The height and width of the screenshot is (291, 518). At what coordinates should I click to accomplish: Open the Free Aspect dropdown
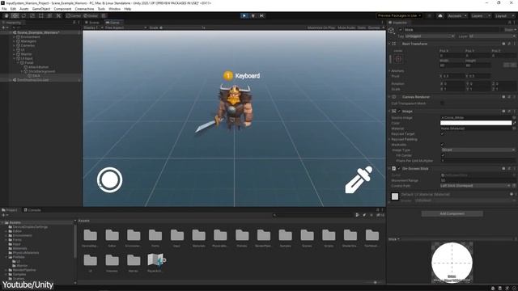(x=125, y=27)
